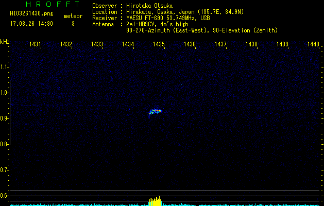Click the Receiver line YAESU FT-690

point(151,18)
